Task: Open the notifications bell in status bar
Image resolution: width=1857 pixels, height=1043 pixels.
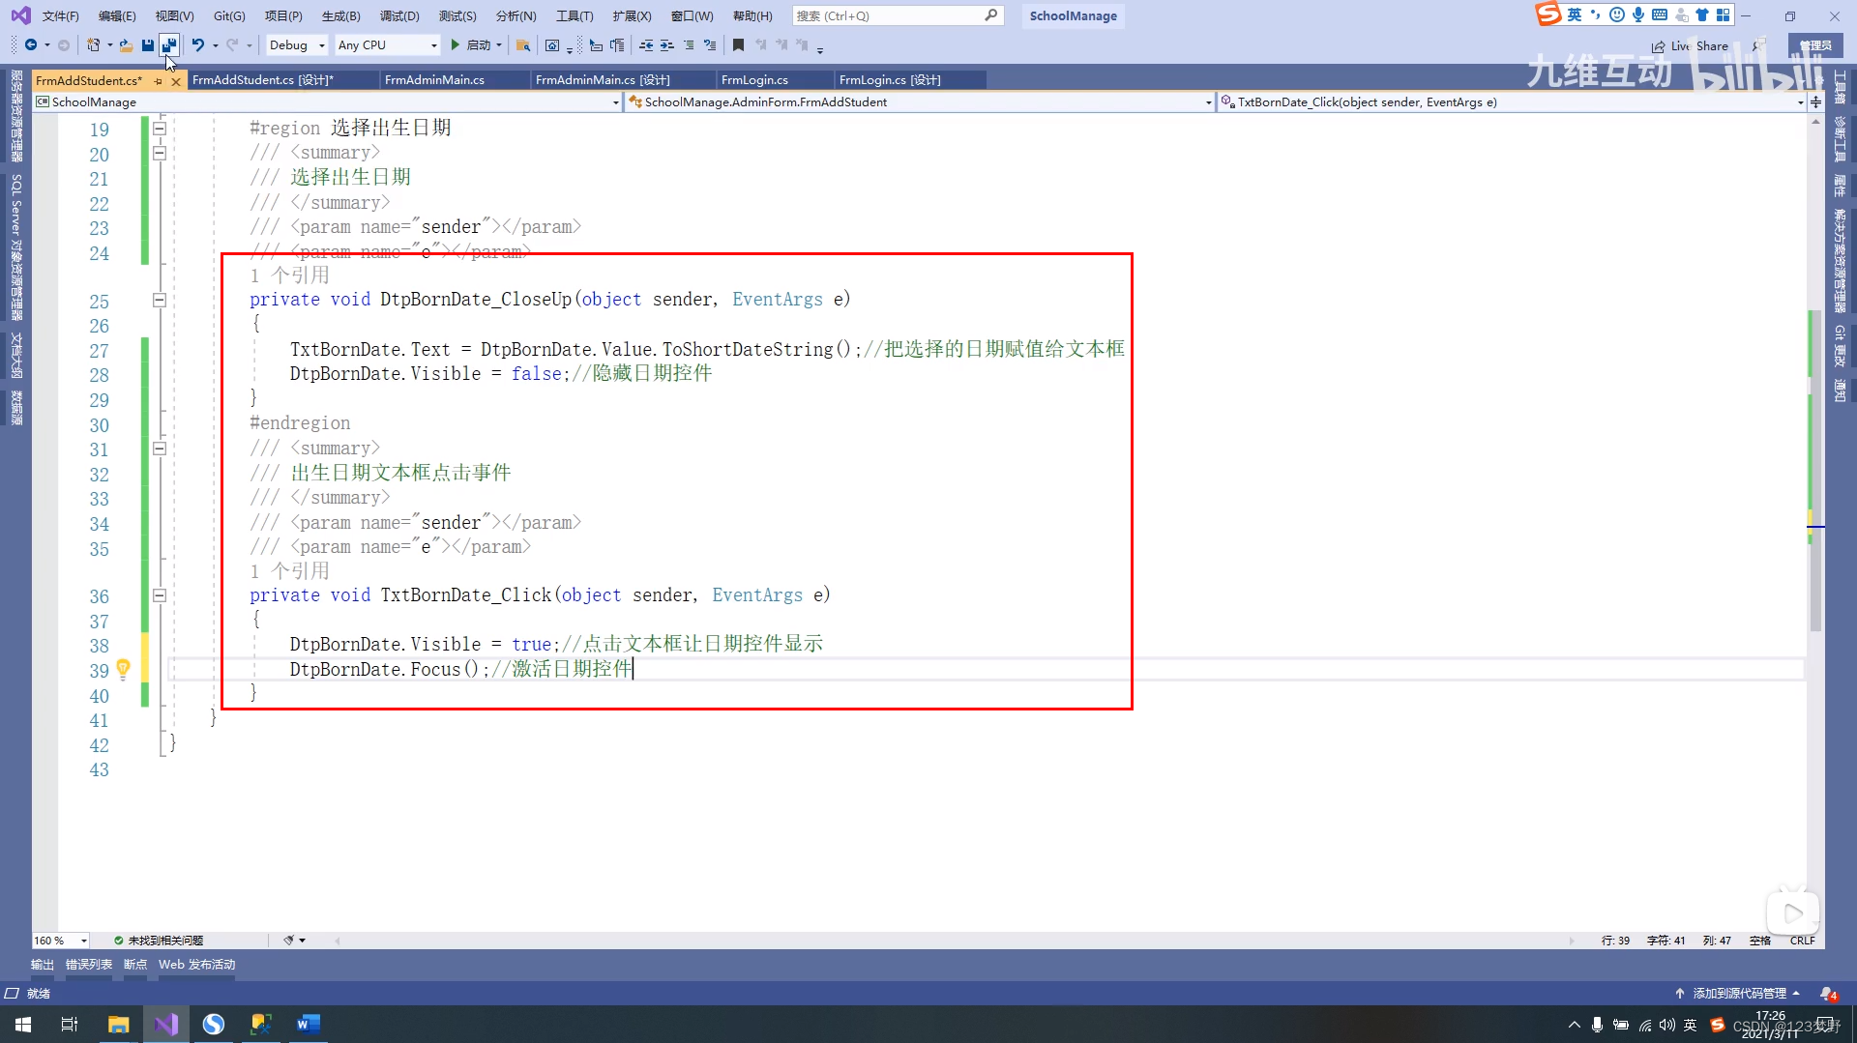Action: [x=1827, y=994]
